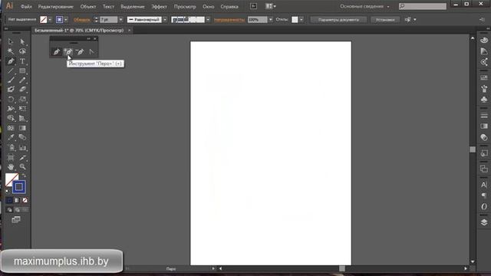Select the Pencil tool
Screen dimensions: 491x276
pos(22,80)
